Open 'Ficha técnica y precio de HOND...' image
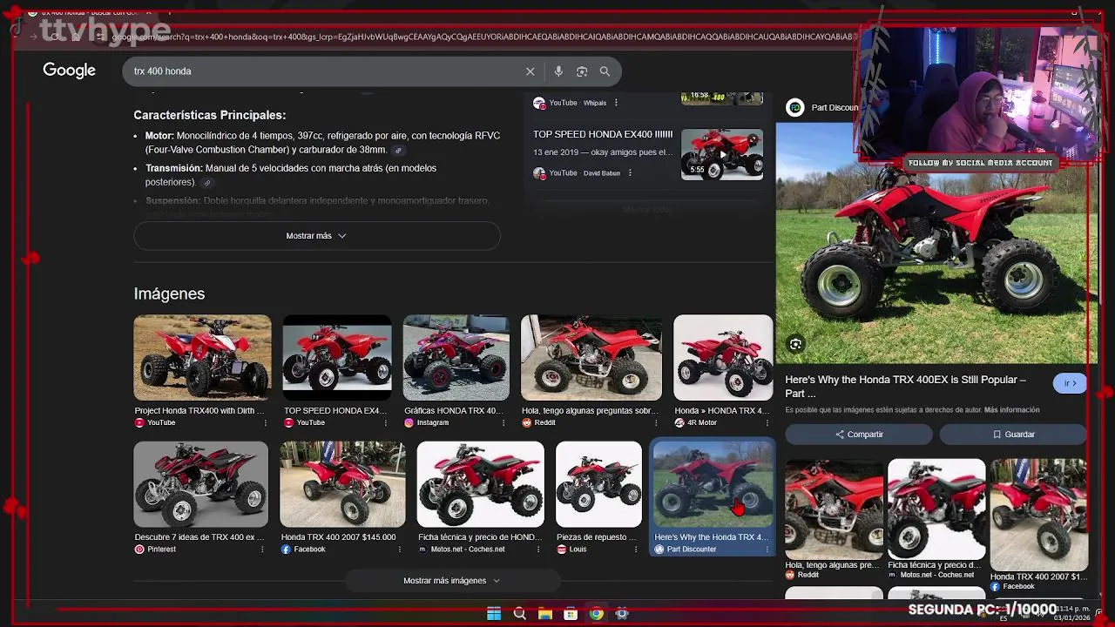Image resolution: width=1115 pixels, height=627 pixels. pyautogui.click(x=480, y=484)
